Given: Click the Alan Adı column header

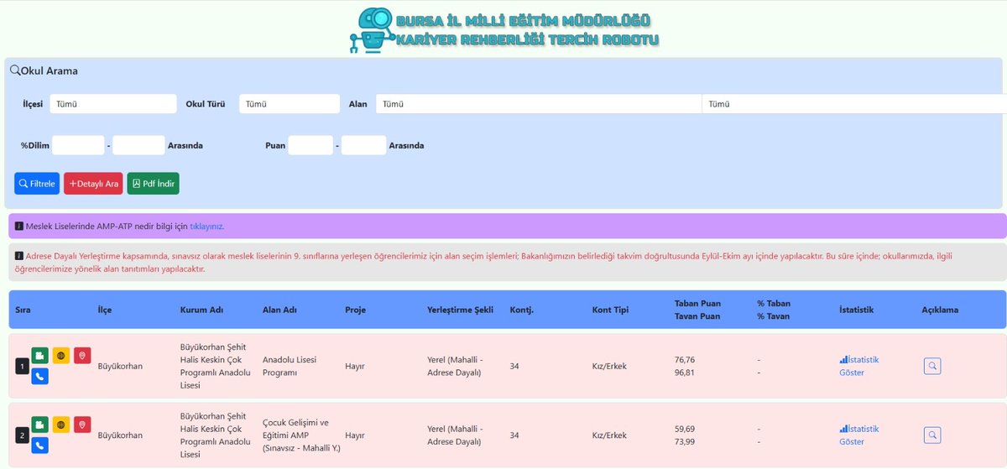Looking at the screenshot, I should (279, 310).
